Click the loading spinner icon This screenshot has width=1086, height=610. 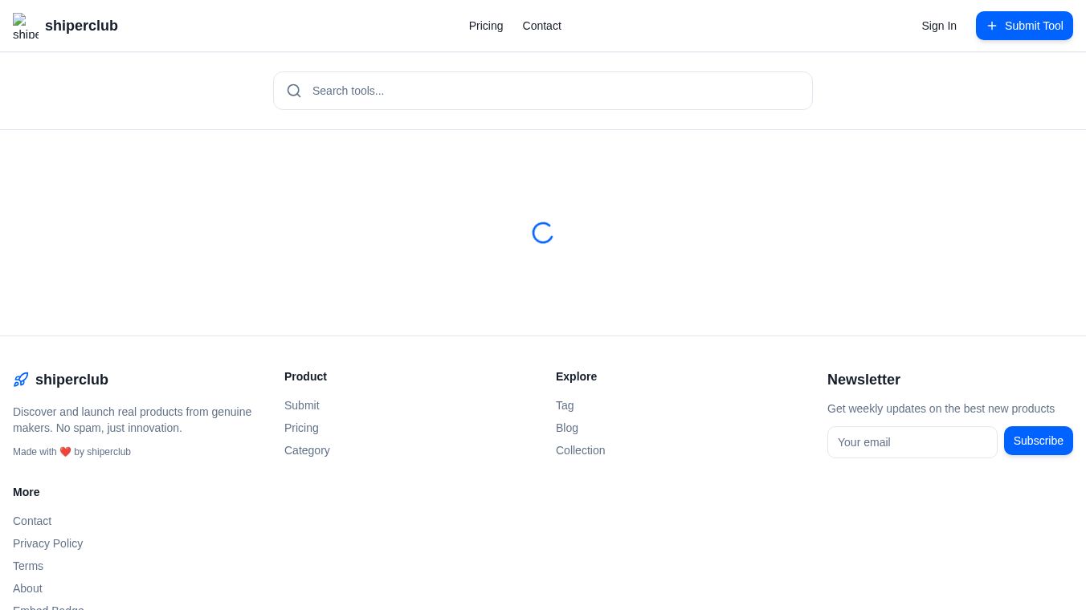click(x=543, y=233)
